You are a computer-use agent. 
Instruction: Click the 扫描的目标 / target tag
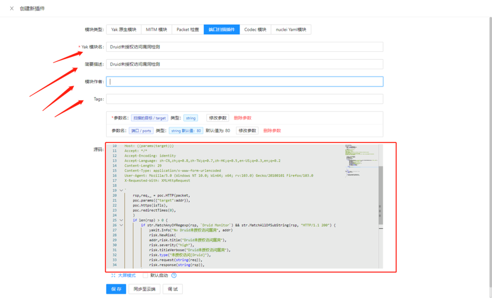click(149, 118)
